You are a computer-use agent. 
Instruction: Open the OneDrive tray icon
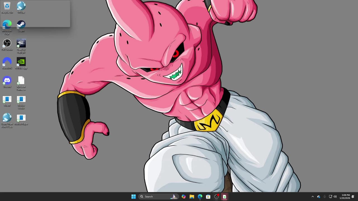pos(319,197)
